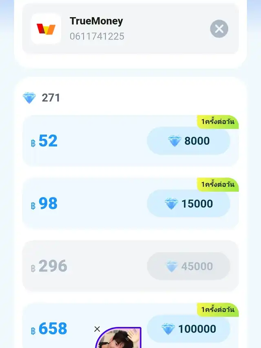
Task: Click the diamond icon beside 100000
Action: pos(168,329)
